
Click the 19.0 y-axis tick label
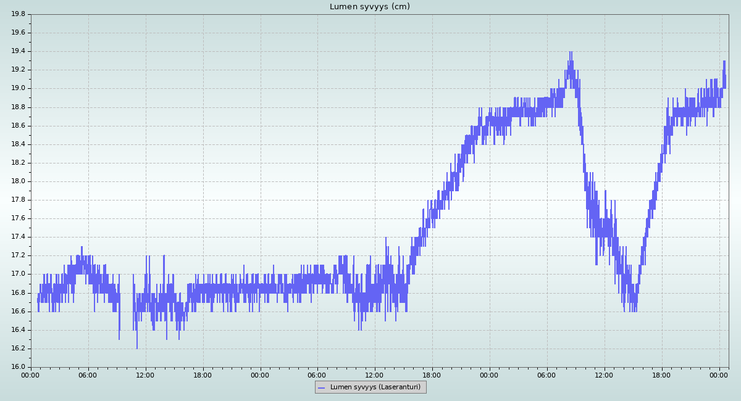19,88
